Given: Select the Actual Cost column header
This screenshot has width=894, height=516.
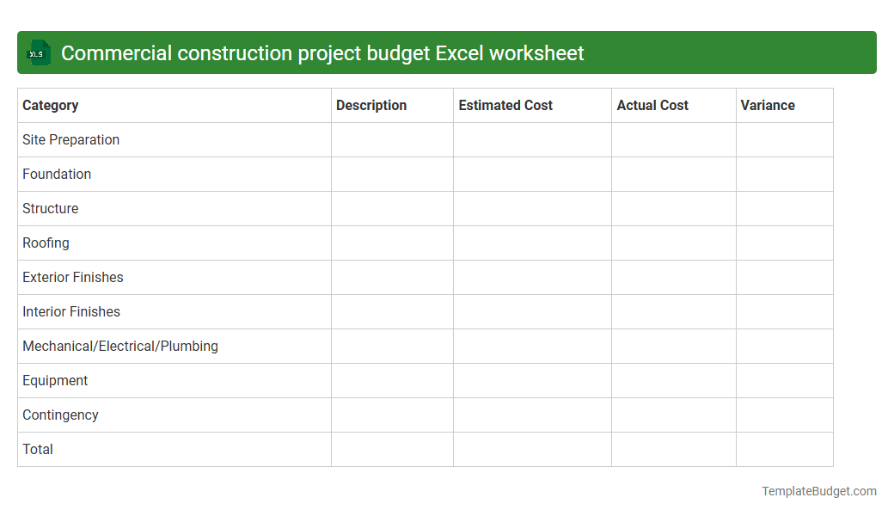Looking at the screenshot, I should coord(652,105).
